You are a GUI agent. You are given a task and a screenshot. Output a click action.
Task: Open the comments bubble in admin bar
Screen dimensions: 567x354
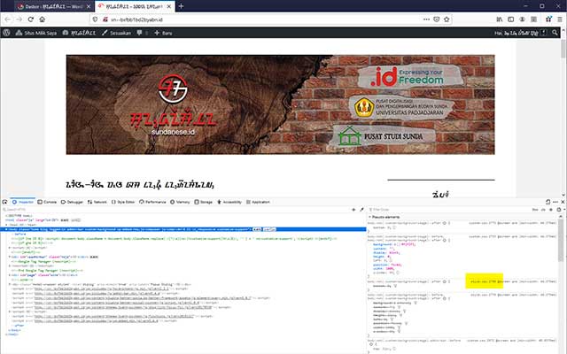(142, 33)
